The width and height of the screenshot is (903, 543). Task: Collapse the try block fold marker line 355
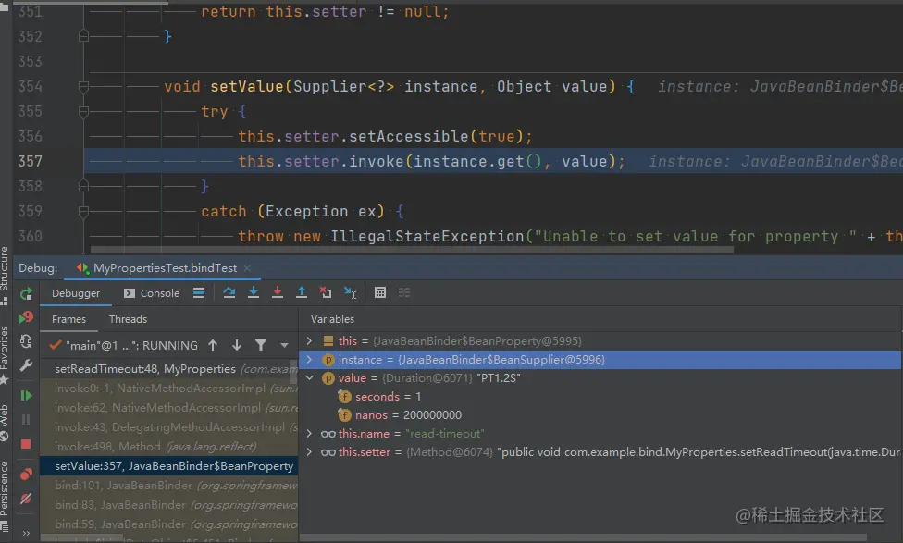tap(83, 111)
